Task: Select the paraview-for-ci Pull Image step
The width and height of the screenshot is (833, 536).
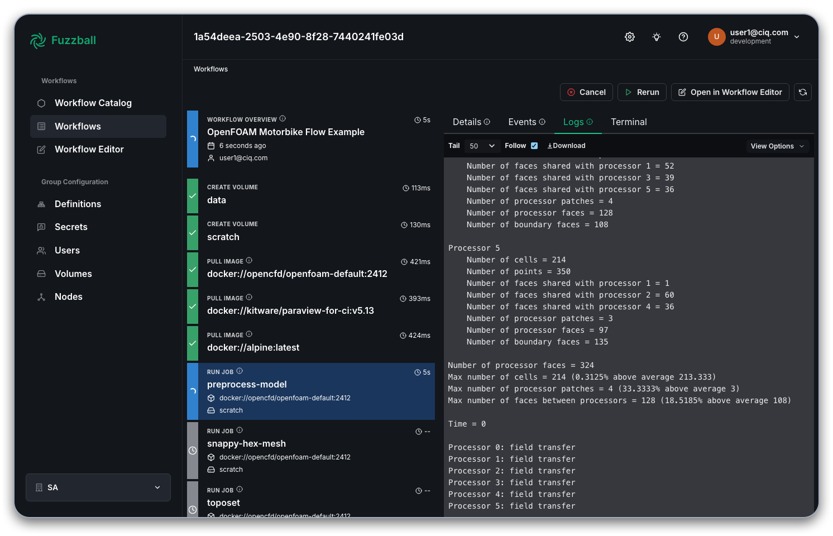Action: tap(311, 307)
